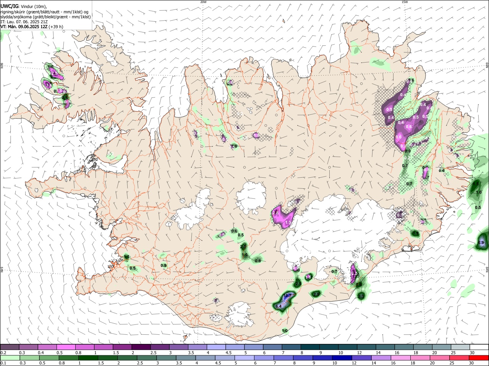Screen dimensions: 489x366
Task: Click the rain legend swatch between 5 and 6
Action: click(244, 358)
